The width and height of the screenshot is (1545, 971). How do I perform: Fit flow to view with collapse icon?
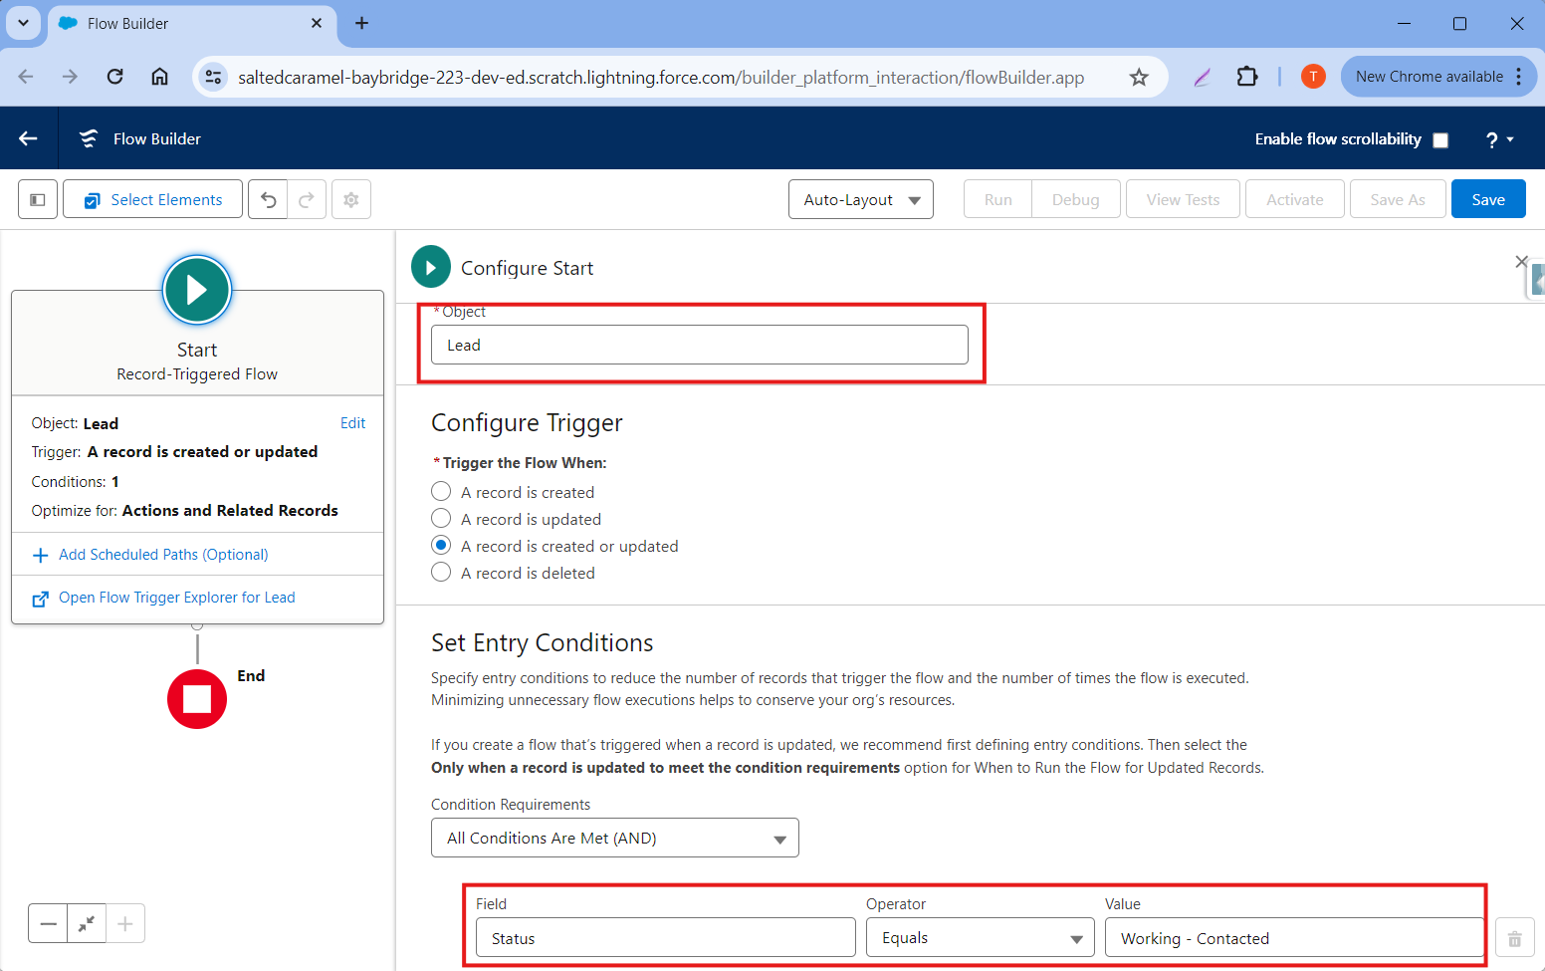click(87, 923)
